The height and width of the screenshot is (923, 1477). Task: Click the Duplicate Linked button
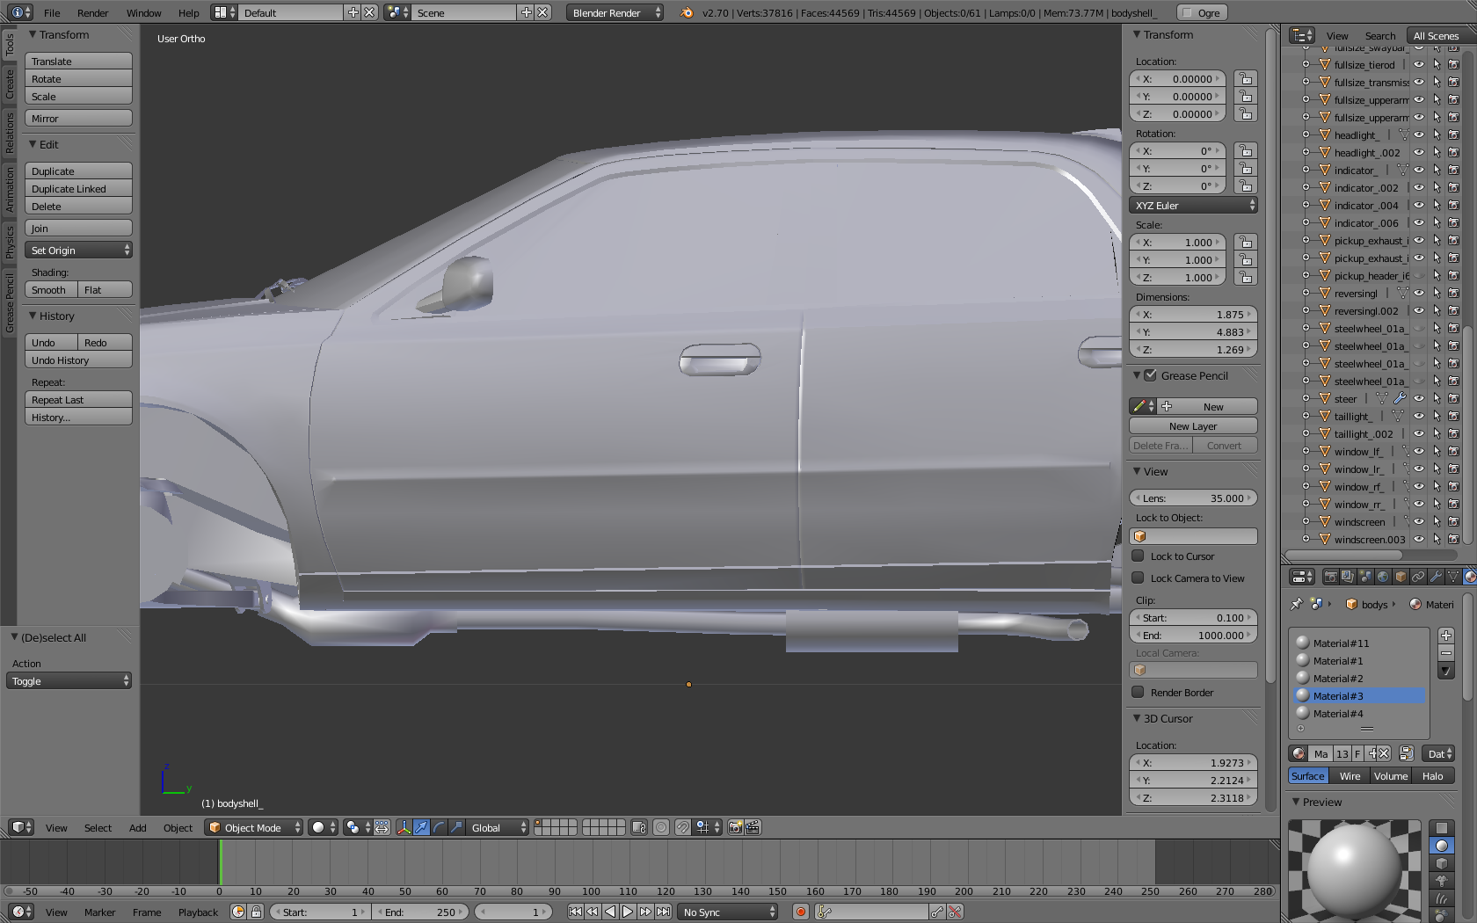78,189
